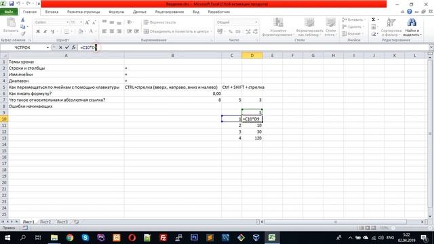This screenshot has width=434, height=244.
Task: Click the Increase Decimal icon
Action: tap(248, 32)
